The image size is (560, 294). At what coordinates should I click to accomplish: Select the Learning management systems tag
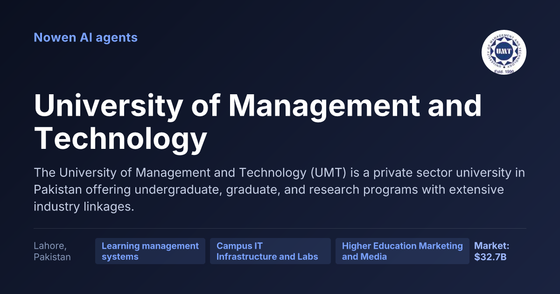[150, 251]
